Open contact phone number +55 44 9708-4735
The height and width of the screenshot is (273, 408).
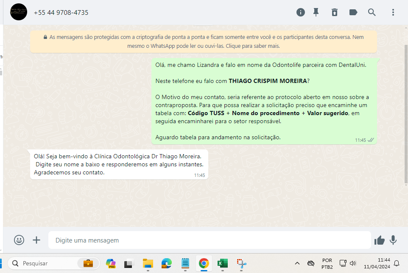pyautogui.click(x=61, y=13)
